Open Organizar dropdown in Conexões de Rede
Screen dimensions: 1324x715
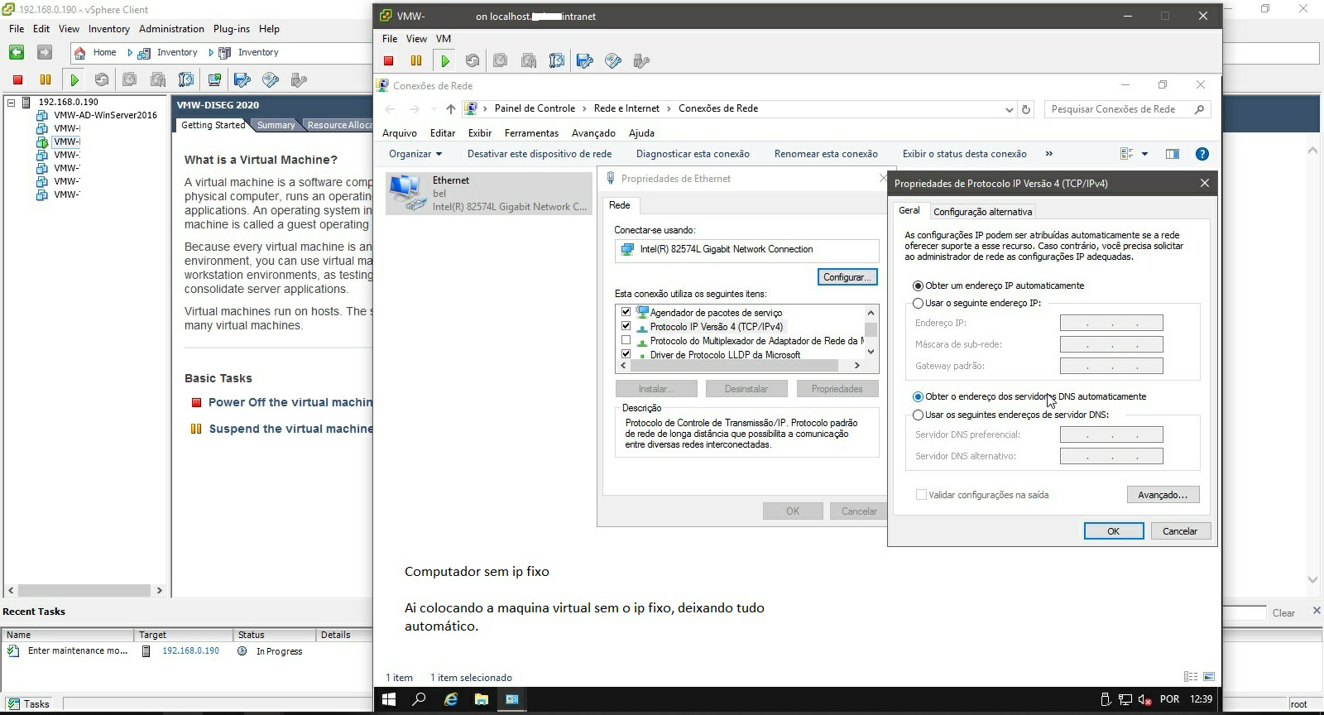(415, 154)
